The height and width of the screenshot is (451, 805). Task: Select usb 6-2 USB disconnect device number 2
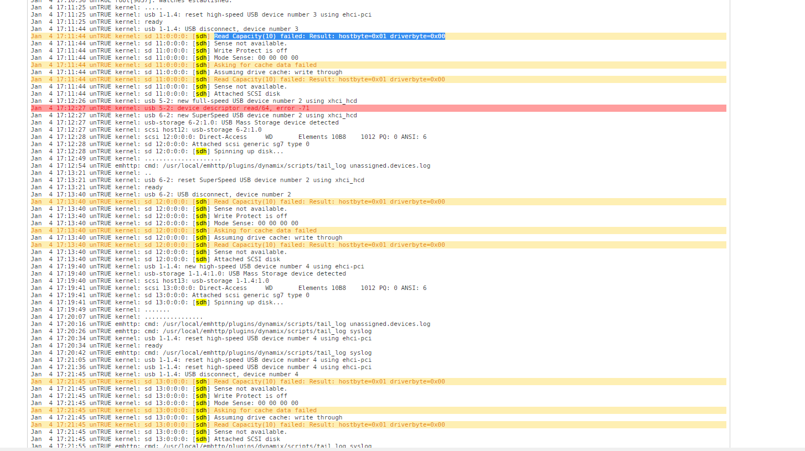161,194
